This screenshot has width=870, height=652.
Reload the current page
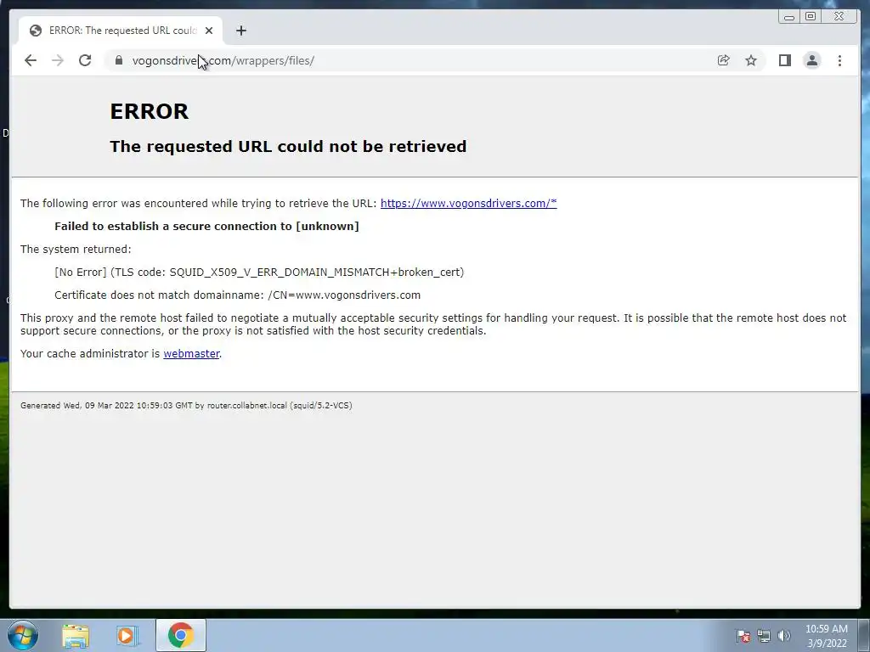[85, 60]
